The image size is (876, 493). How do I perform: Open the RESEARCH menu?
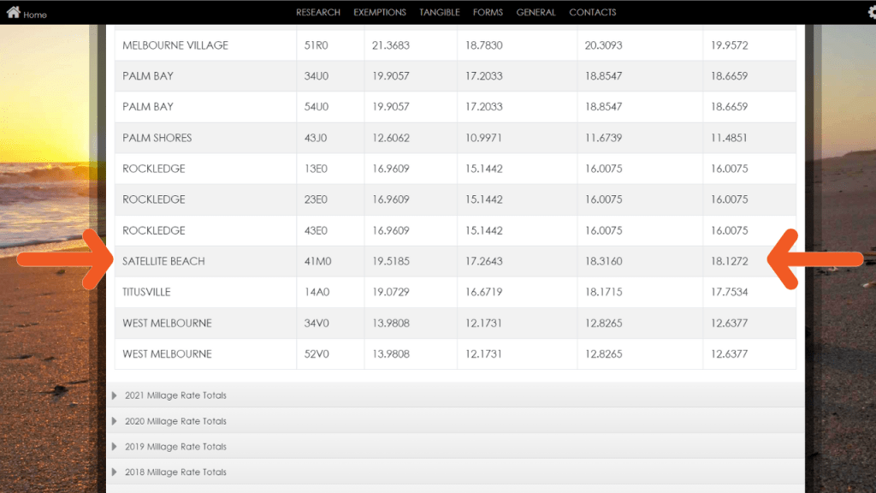318,13
